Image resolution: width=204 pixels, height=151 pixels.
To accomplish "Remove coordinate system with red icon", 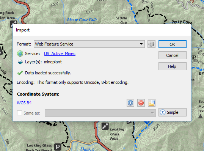I will [x=141, y=103].
